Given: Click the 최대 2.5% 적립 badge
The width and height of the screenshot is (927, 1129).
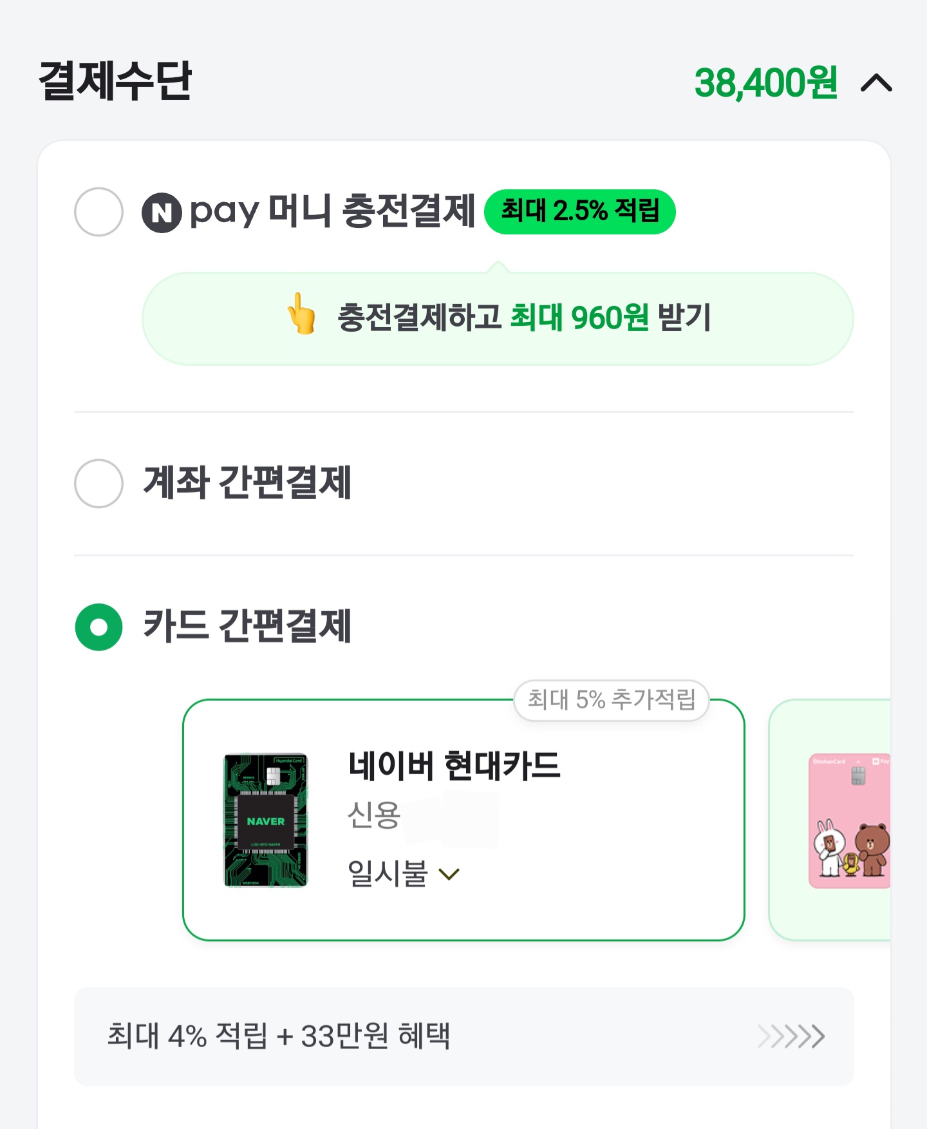Looking at the screenshot, I should 579,211.
